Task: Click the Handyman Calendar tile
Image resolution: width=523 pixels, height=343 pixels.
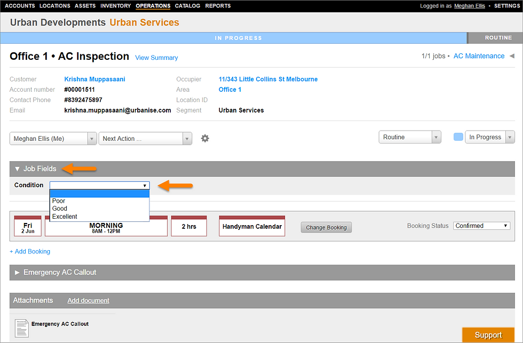Action: pyautogui.click(x=252, y=226)
